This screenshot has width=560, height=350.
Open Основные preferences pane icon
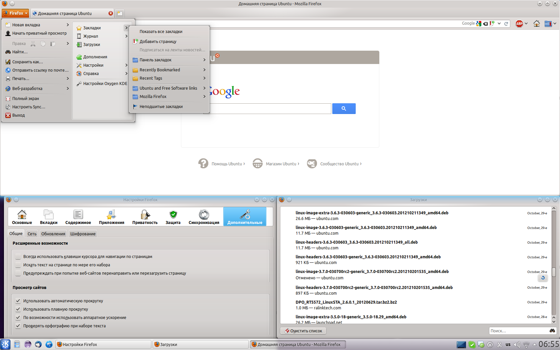tap(22, 217)
